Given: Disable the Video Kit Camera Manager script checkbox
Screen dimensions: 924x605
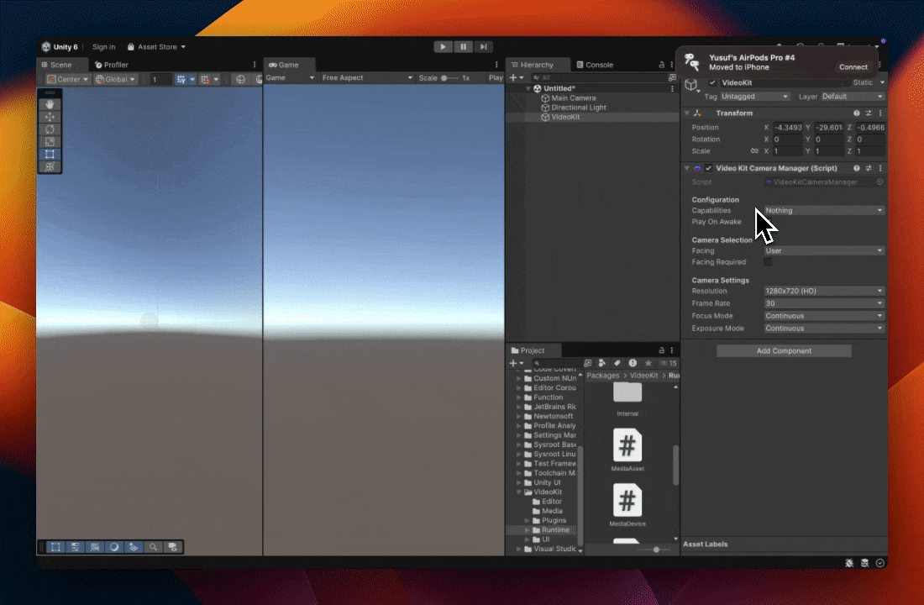Looking at the screenshot, I should coord(708,168).
